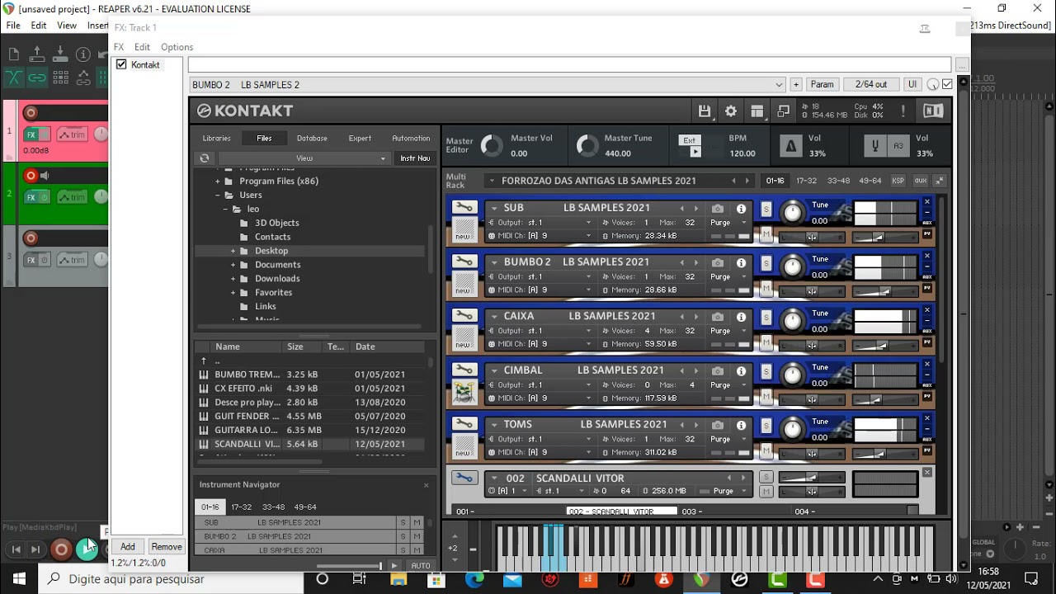Open Microsoft Edge from taskbar
1056x594 pixels.
pos(474,579)
